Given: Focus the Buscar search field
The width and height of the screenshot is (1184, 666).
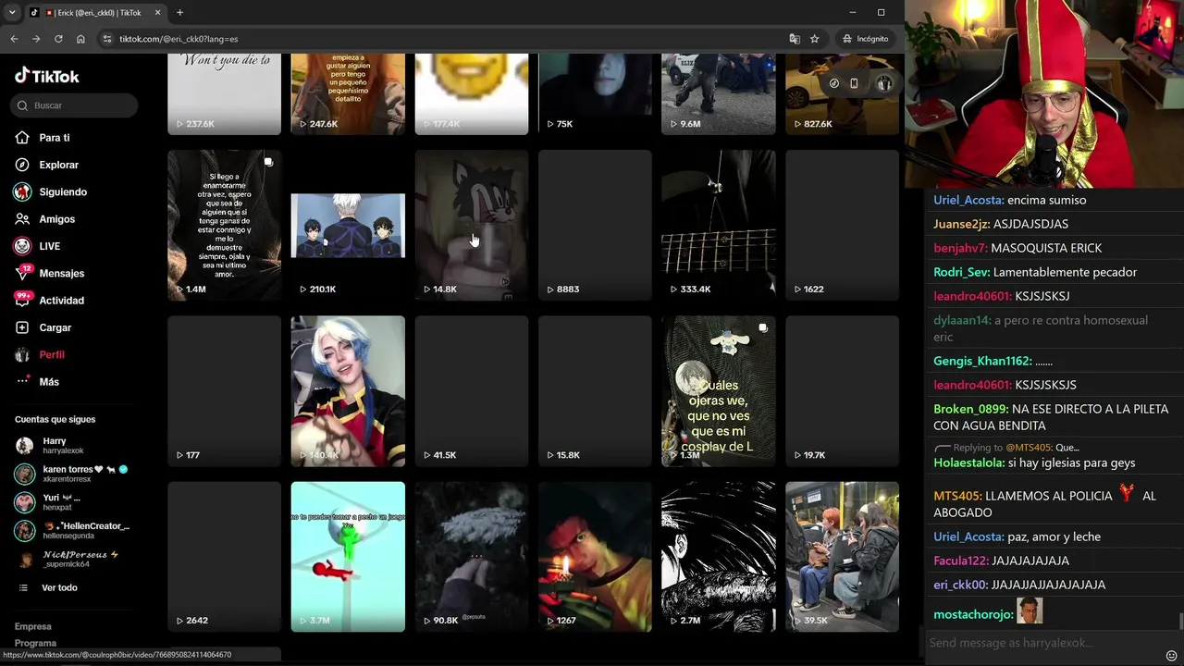Looking at the screenshot, I should pos(76,105).
